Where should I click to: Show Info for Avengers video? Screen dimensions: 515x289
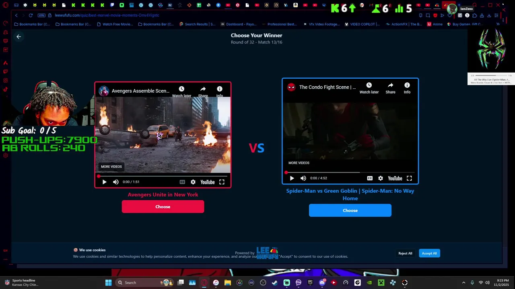[x=220, y=92]
